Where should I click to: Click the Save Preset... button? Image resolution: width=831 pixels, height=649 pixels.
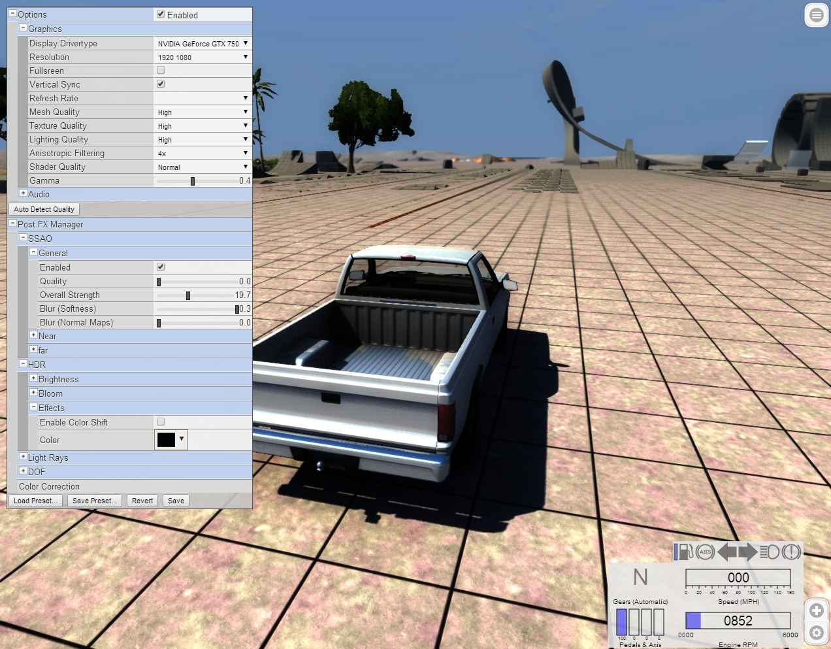(x=95, y=501)
